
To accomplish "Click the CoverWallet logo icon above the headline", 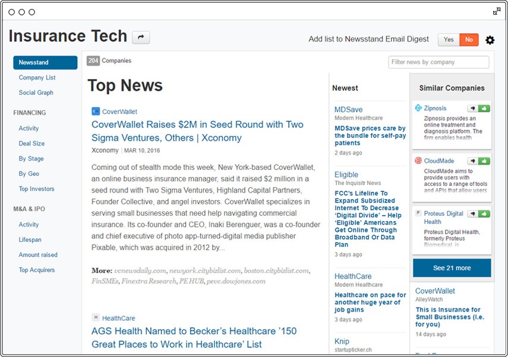I will [x=96, y=112].
